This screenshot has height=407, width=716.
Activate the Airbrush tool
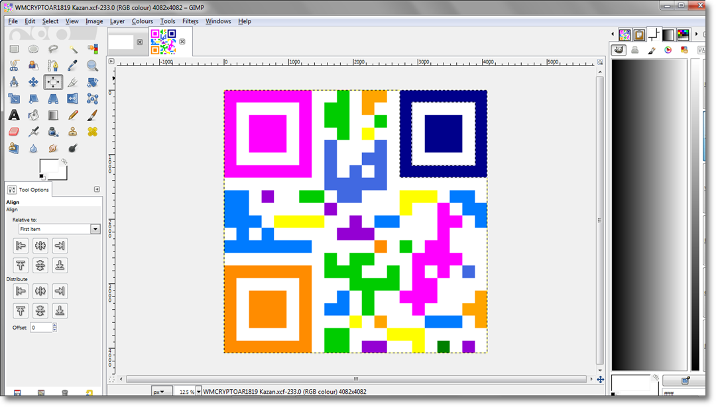click(x=33, y=132)
